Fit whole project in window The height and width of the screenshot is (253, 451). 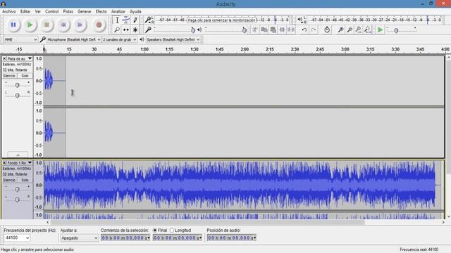point(368,30)
